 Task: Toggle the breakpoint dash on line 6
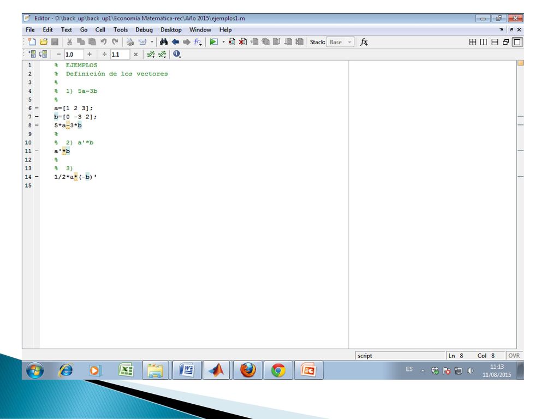tap(37, 108)
